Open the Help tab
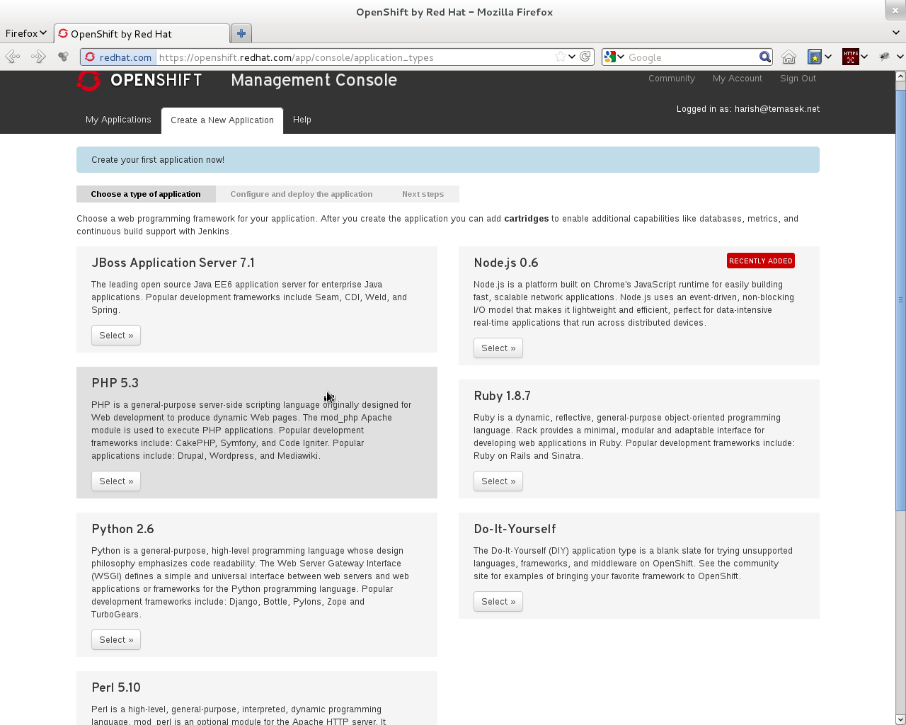 (x=302, y=120)
